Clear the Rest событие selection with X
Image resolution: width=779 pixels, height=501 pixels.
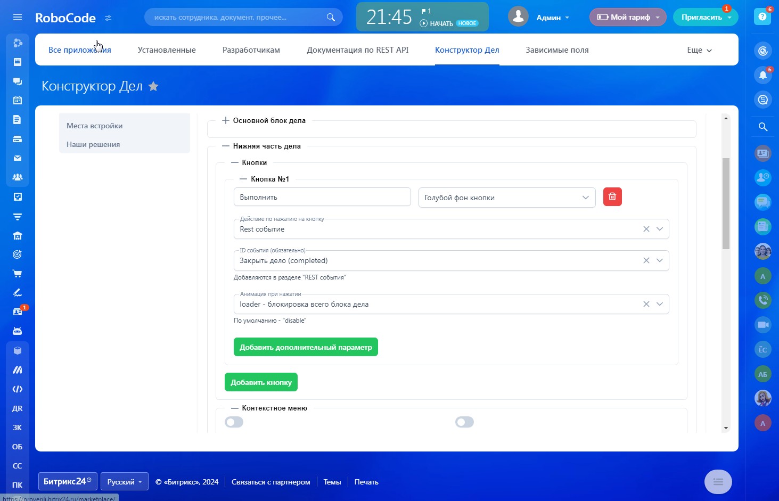click(x=646, y=229)
